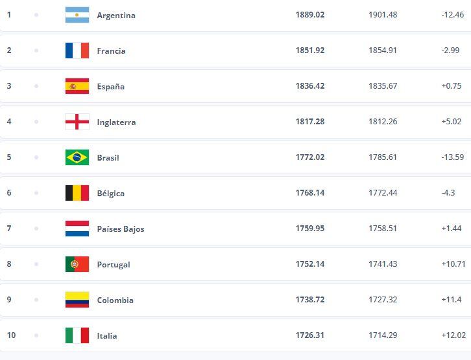Screen dimensions: 471x360
Task: Open the Italia team link
Action: [x=106, y=336]
